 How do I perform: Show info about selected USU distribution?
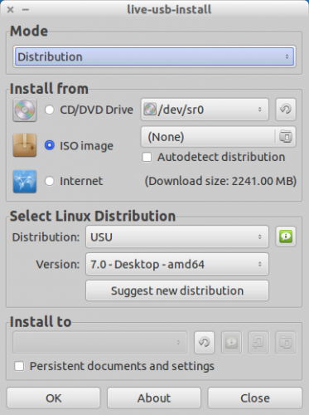pos(286,237)
